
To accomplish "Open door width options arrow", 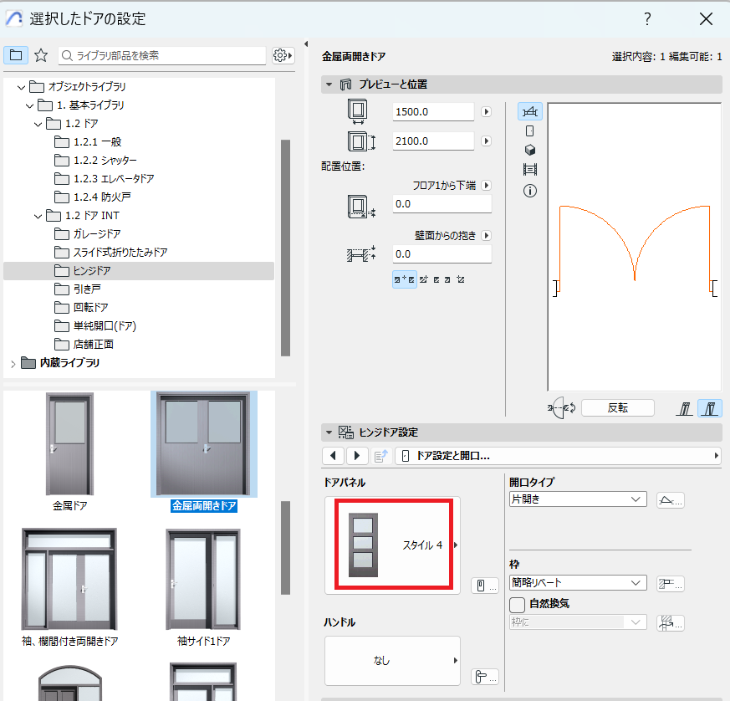I will click(486, 112).
